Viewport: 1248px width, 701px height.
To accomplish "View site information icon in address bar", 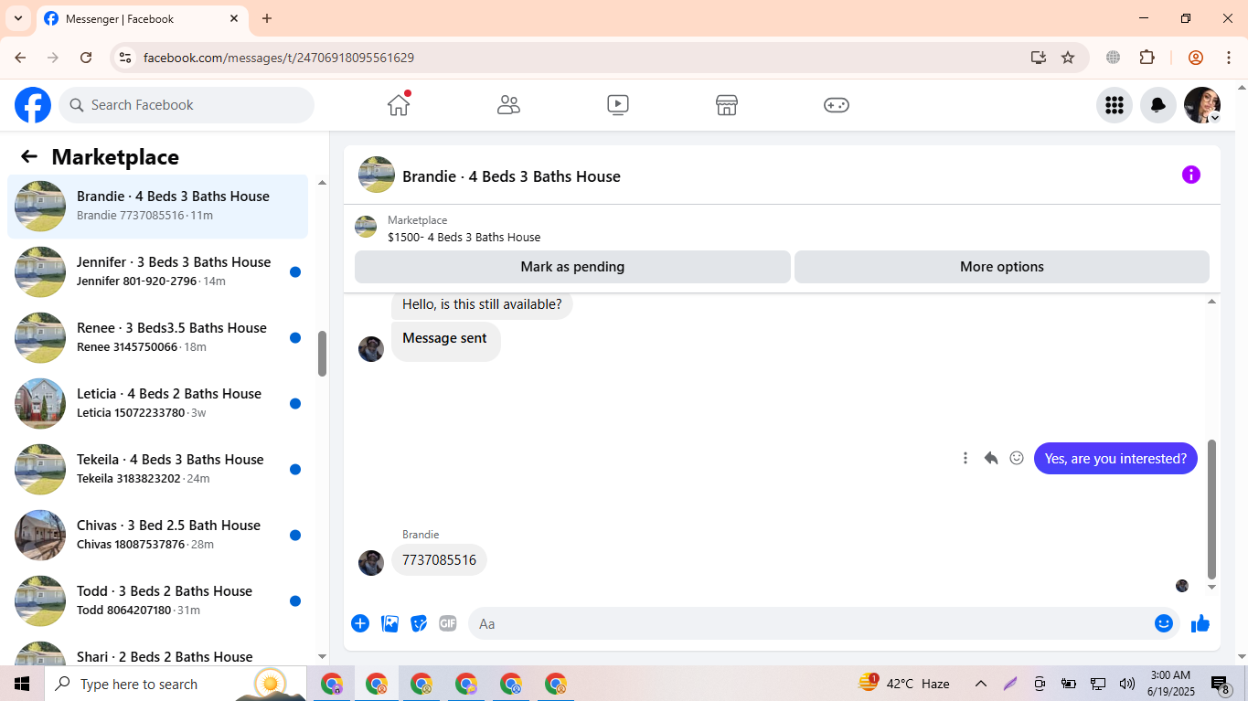I will (x=126, y=58).
